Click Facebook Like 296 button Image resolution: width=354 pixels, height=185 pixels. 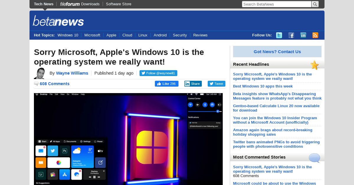[x=167, y=84]
